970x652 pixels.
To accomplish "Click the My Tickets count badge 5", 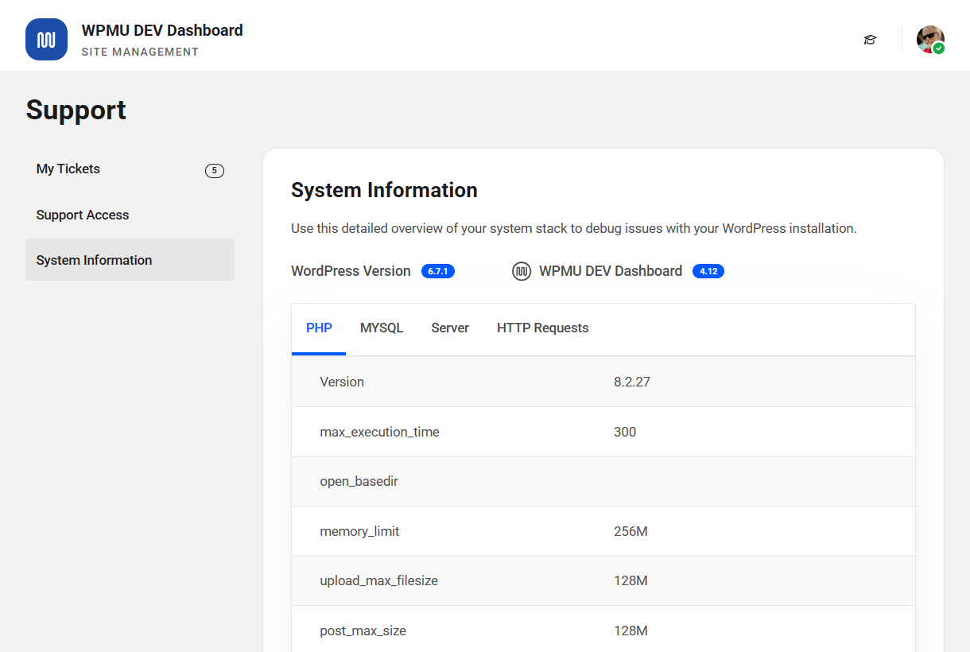I will pos(215,170).
